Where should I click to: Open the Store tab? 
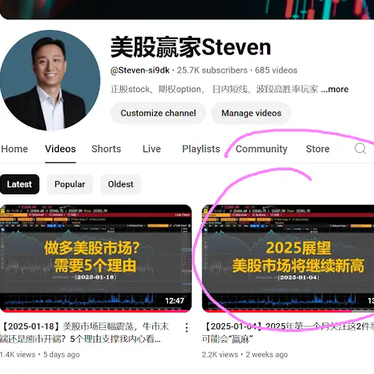[x=318, y=149]
